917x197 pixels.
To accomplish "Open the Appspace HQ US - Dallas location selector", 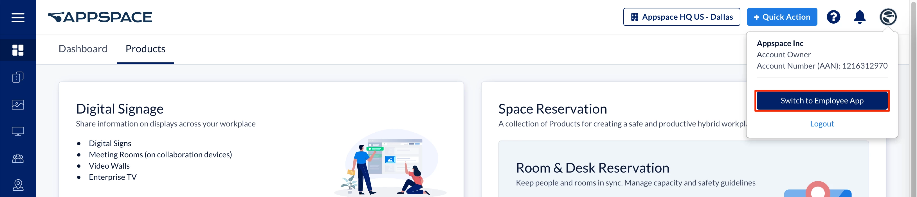I will pyautogui.click(x=681, y=17).
